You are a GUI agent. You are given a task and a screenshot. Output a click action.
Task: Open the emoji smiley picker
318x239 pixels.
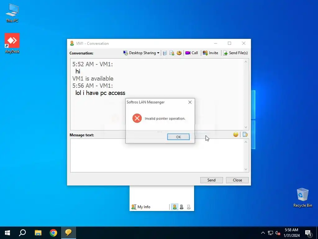point(235,134)
